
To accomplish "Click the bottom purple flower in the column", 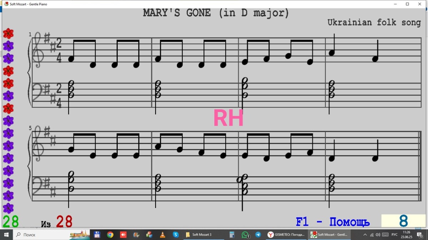I will [x=8, y=208].
